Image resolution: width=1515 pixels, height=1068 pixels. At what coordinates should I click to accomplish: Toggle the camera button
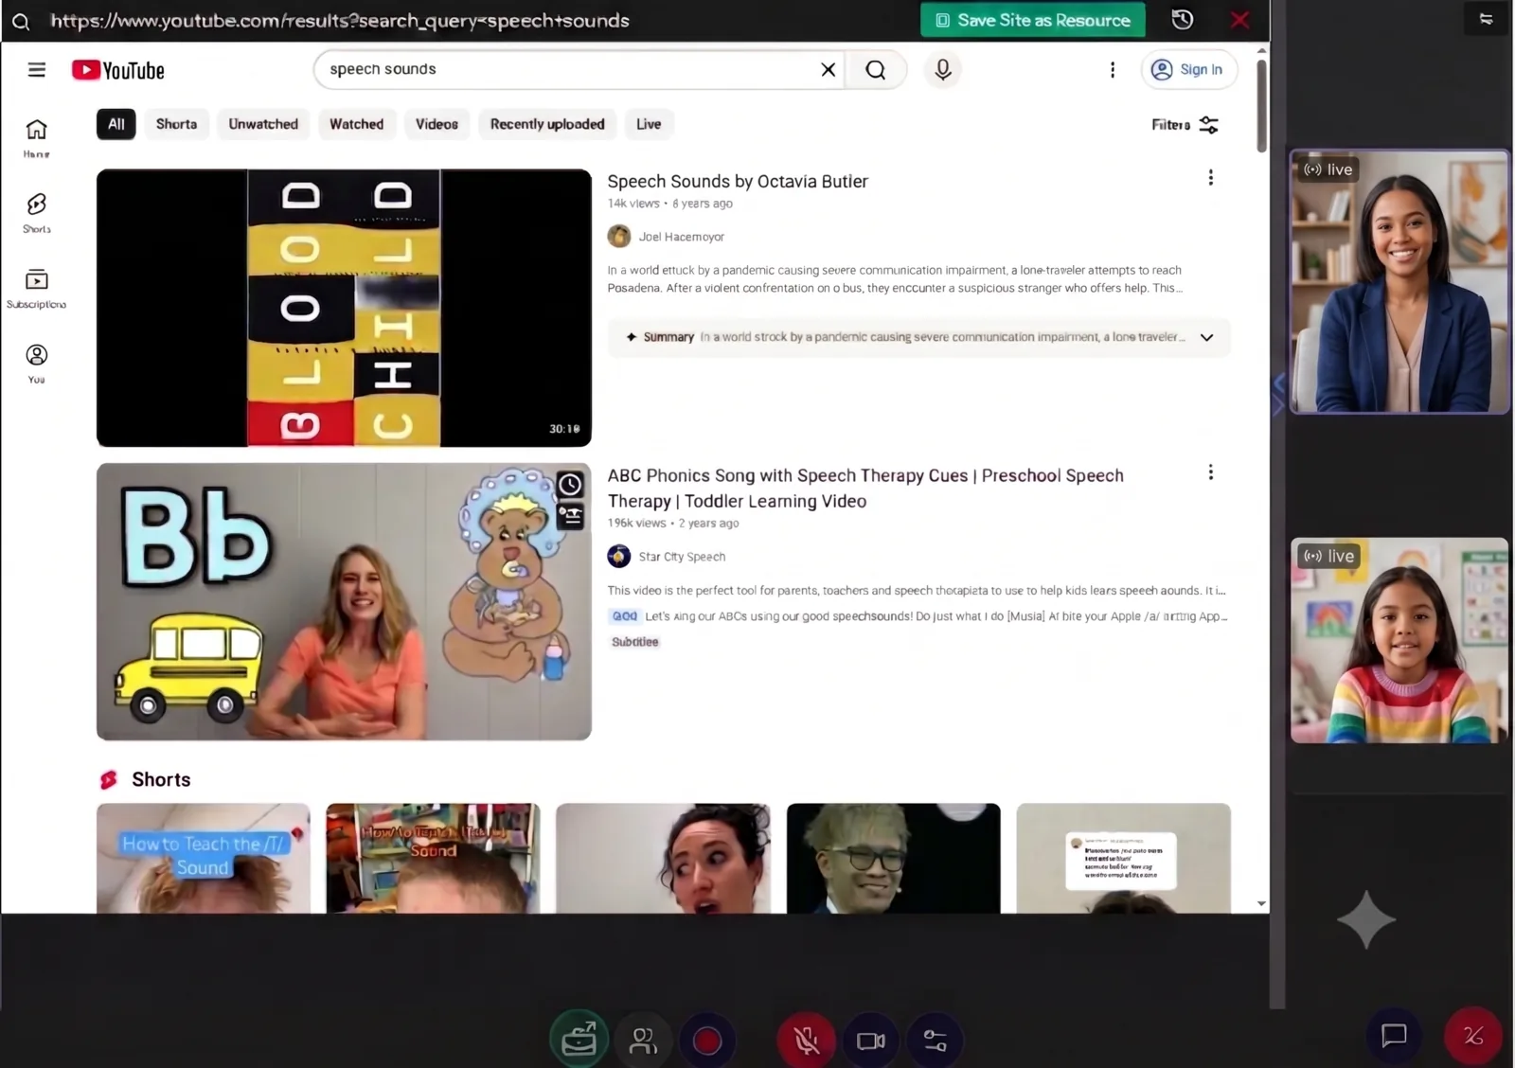[870, 1041]
